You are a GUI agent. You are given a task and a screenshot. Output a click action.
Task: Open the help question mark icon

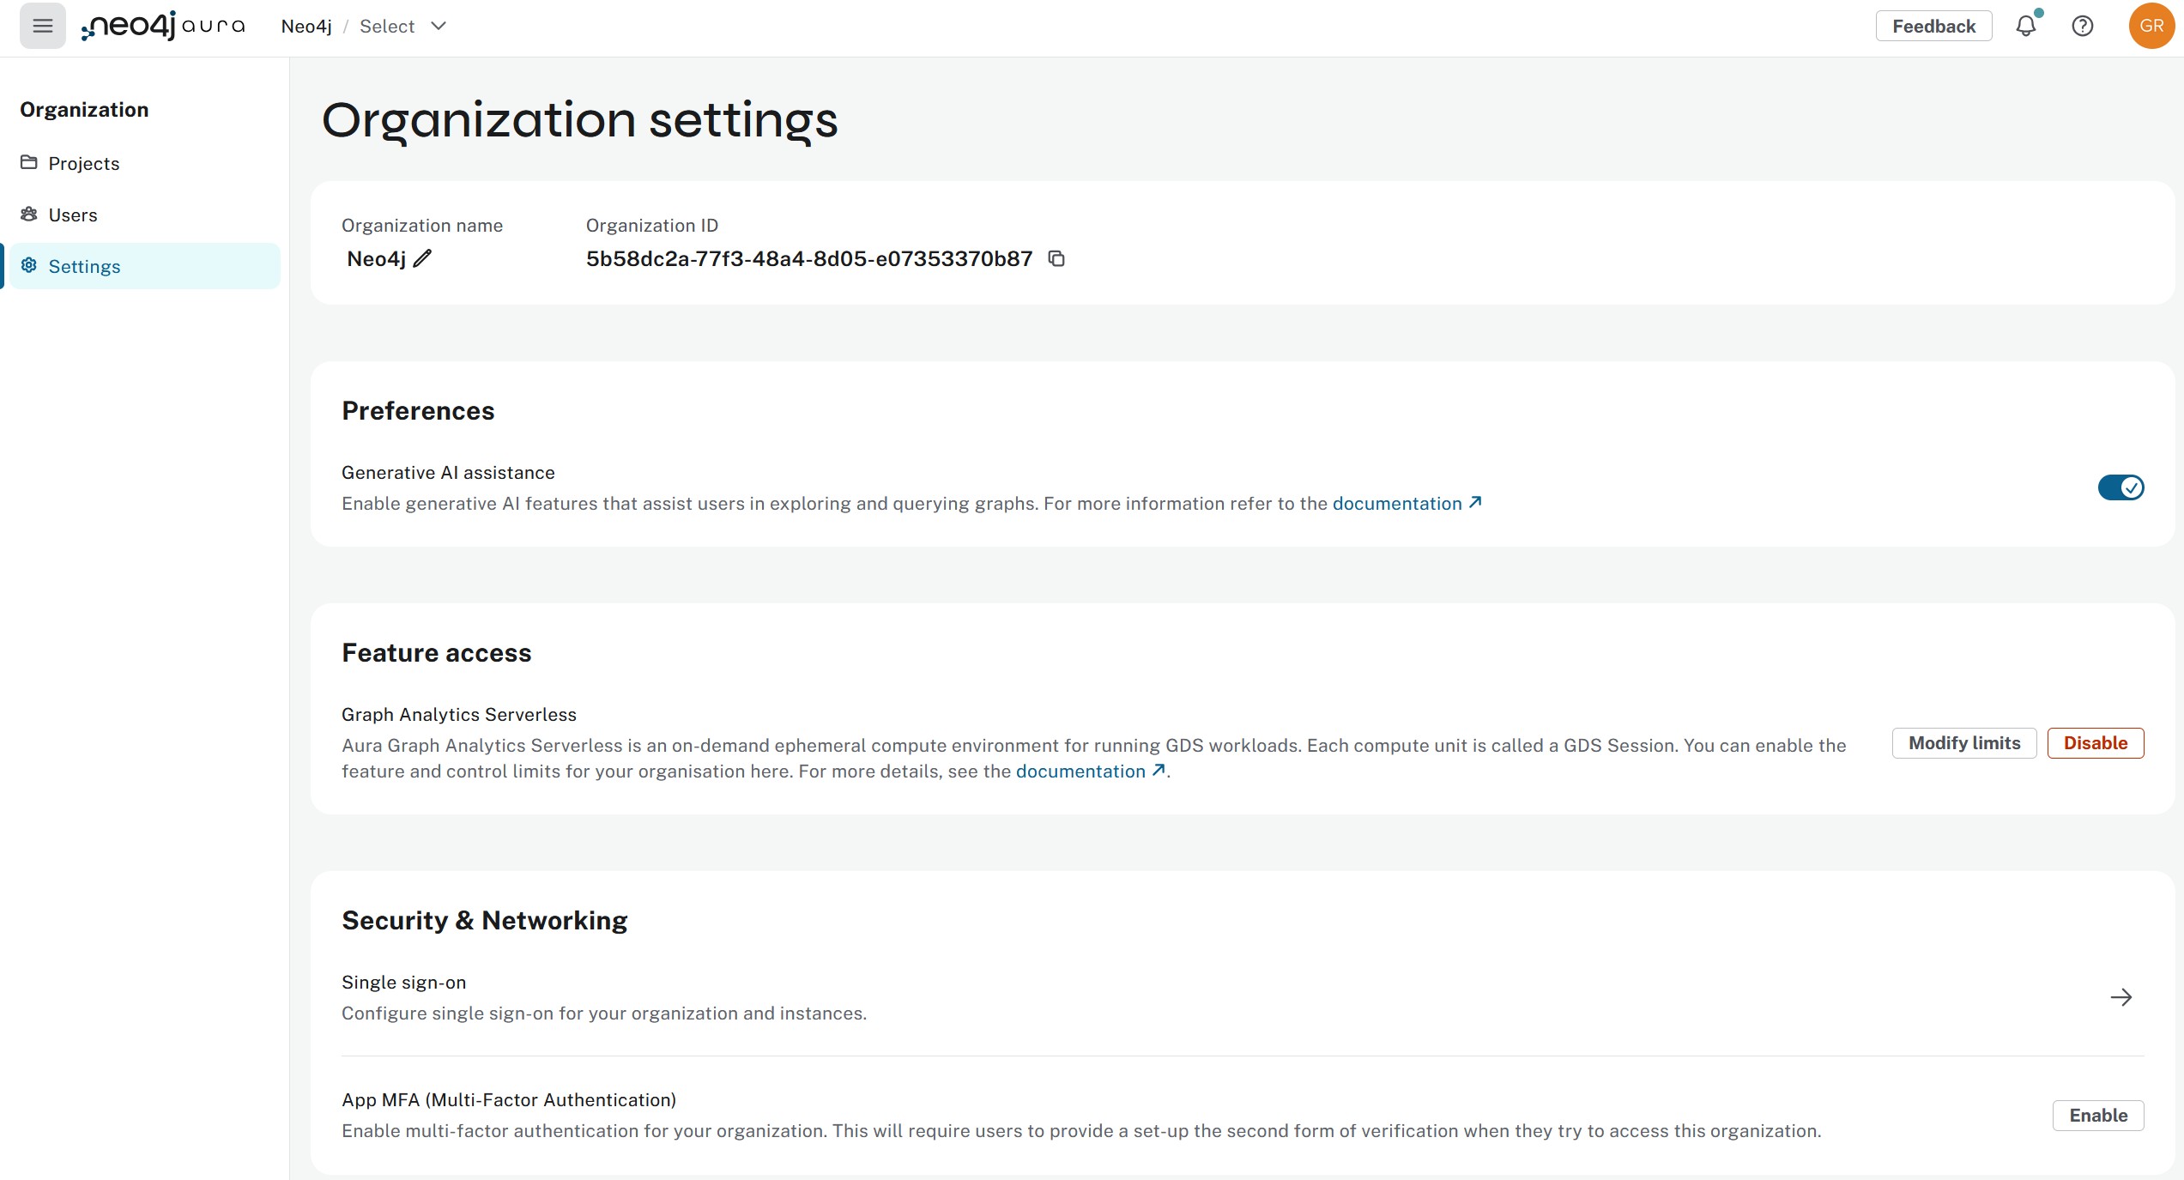[2082, 26]
